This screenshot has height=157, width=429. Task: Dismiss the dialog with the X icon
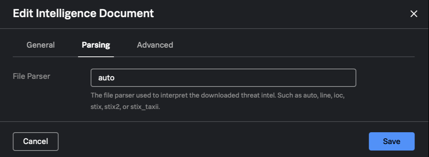414,14
